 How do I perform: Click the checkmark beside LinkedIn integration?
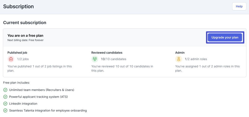click(5, 104)
